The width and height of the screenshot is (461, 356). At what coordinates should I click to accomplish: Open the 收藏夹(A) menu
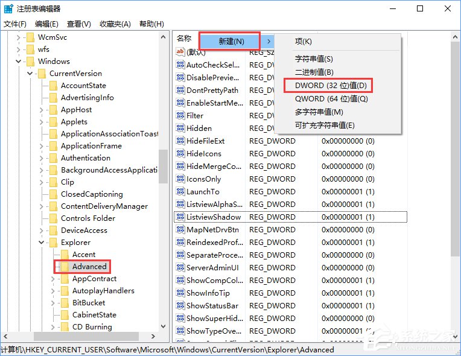(x=115, y=24)
